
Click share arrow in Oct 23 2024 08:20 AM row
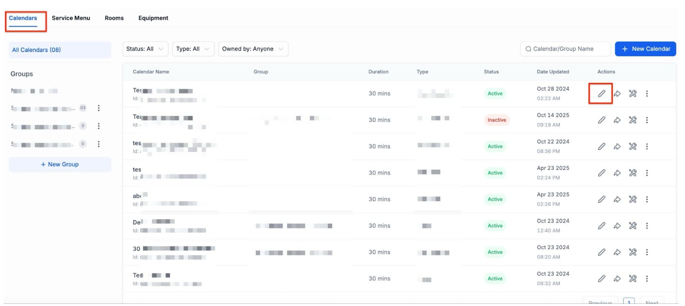click(617, 252)
